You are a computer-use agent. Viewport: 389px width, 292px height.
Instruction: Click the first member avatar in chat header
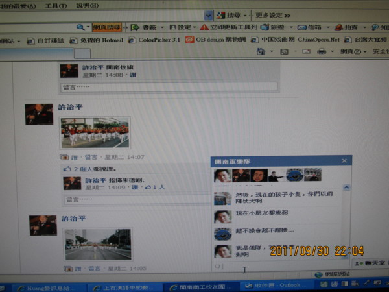point(222,175)
